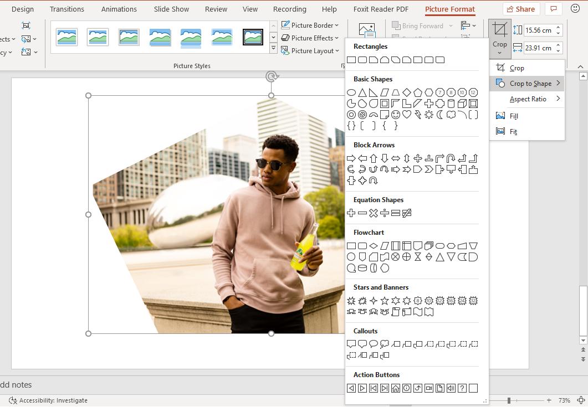Click the Crop button icon in ribbon
This screenshot has width=588, height=407.
click(500, 30)
